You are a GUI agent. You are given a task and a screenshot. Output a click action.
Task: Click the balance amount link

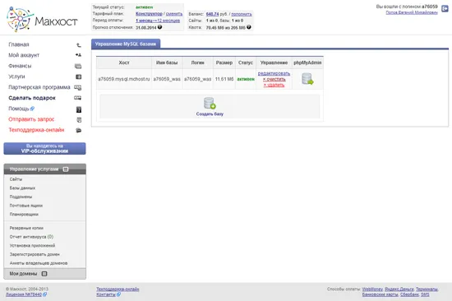[x=213, y=14]
